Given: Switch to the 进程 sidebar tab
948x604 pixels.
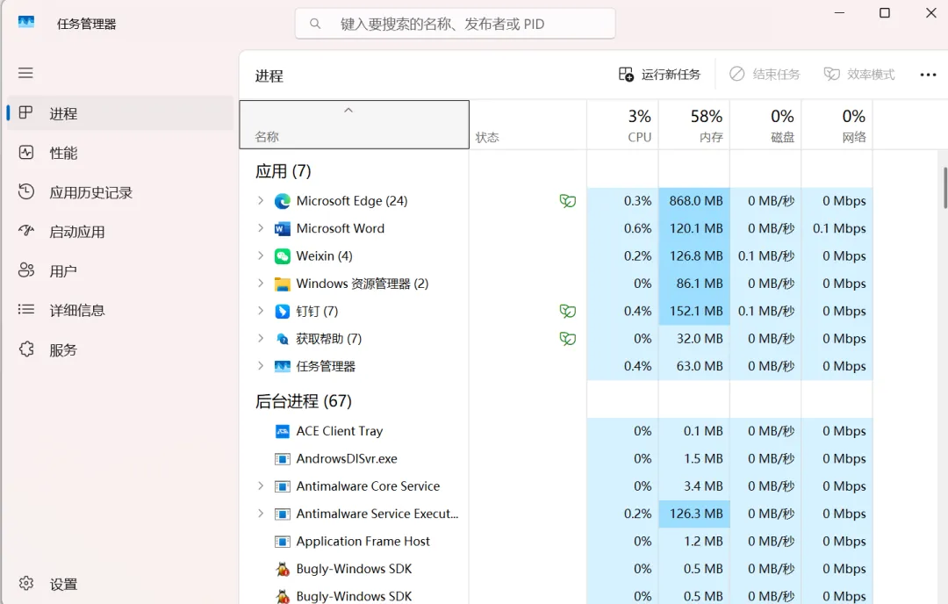Looking at the screenshot, I should [120, 113].
